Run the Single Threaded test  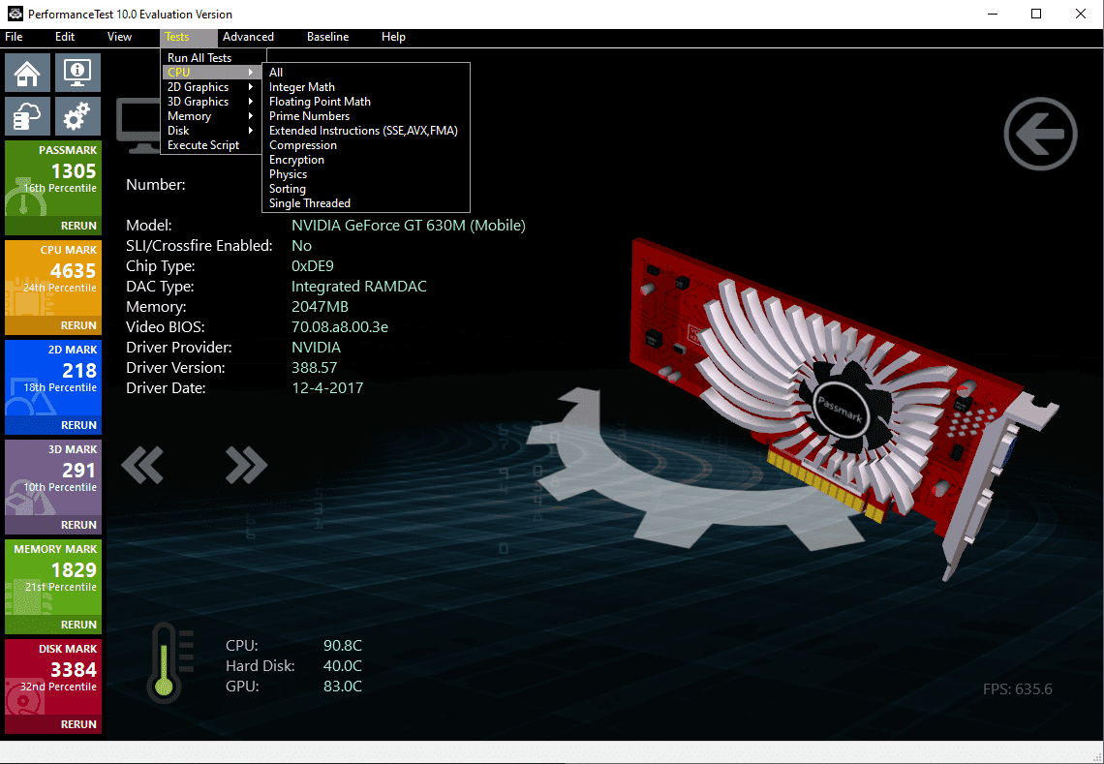pos(365,203)
